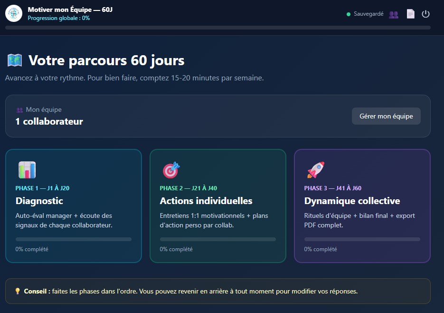Click the lightbulb Conseil icon
This screenshot has width=444, height=313.
click(18, 291)
